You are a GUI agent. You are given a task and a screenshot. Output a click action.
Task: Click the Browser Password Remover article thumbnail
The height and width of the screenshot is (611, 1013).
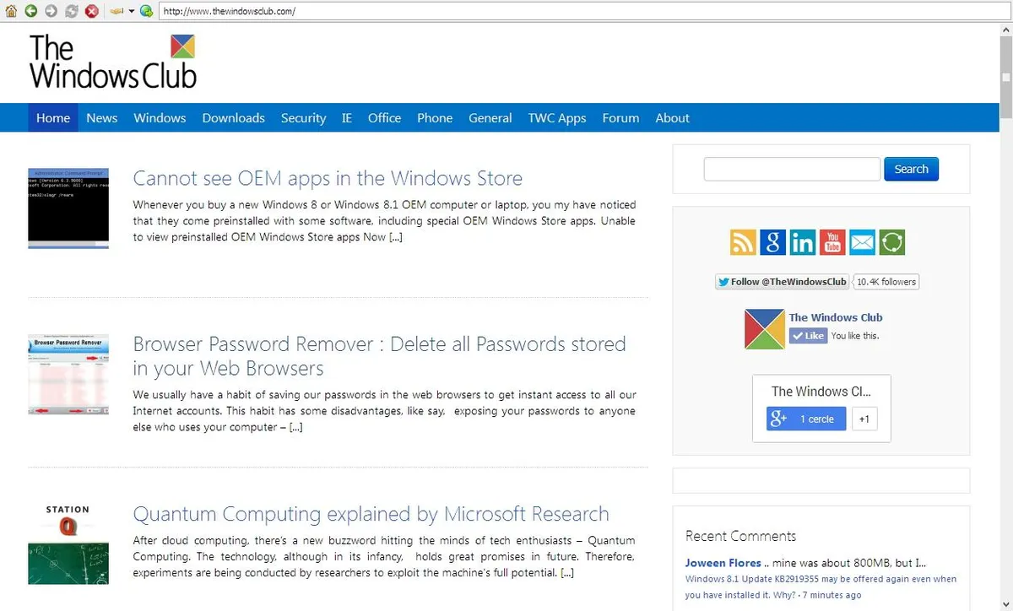pos(68,374)
